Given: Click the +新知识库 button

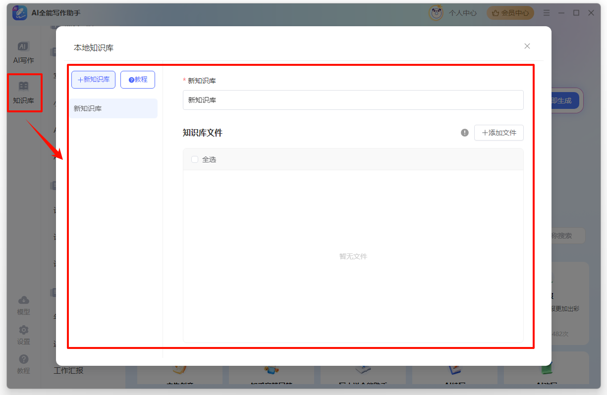Looking at the screenshot, I should (x=93, y=79).
